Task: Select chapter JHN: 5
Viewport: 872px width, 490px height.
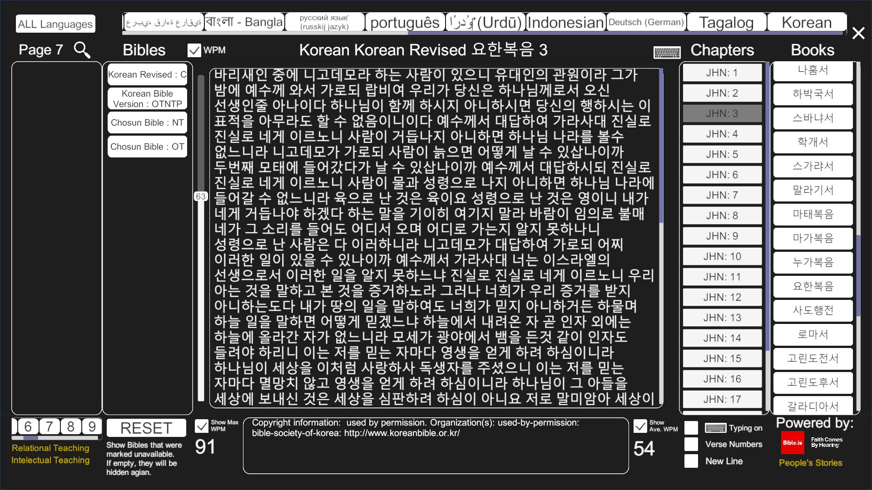Action: (722, 154)
